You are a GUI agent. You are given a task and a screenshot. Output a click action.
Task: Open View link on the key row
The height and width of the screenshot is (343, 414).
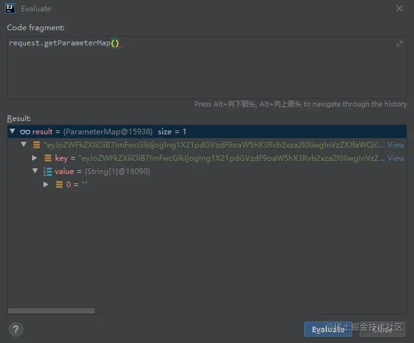tap(396, 158)
